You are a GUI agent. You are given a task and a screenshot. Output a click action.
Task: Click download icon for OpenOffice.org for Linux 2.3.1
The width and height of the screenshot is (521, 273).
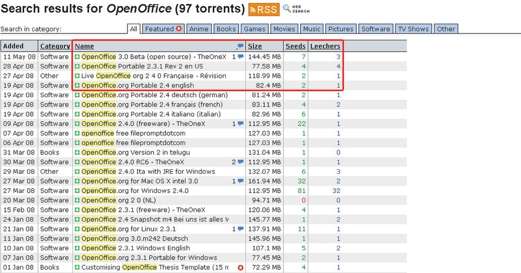[77, 229]
